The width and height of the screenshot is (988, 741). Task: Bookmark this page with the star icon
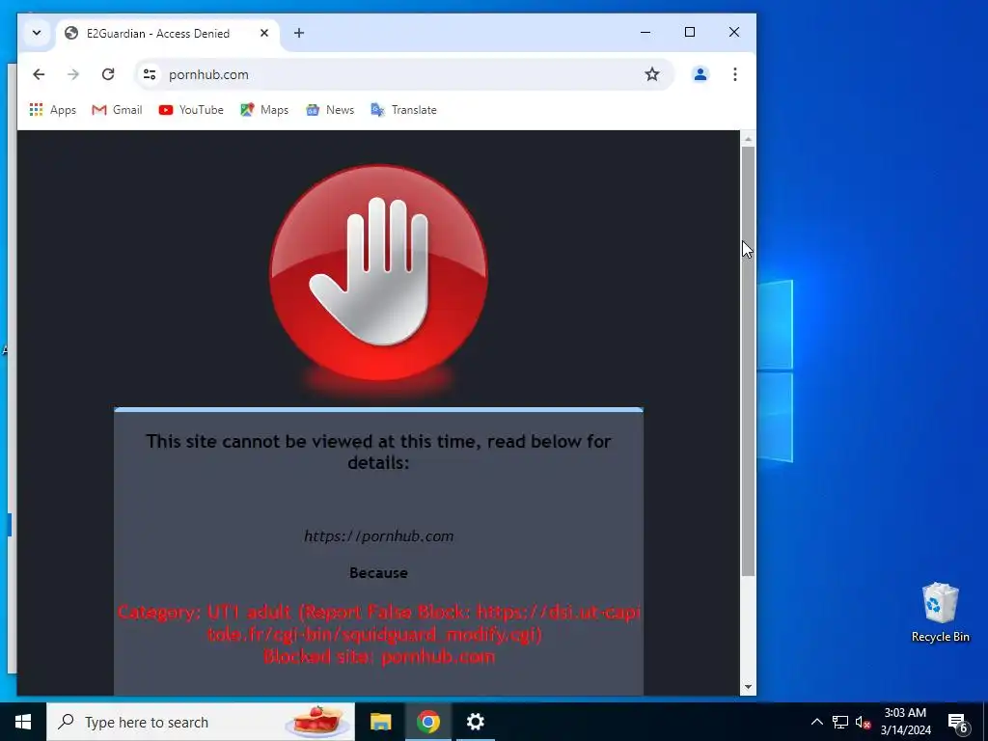coord(652,74)
